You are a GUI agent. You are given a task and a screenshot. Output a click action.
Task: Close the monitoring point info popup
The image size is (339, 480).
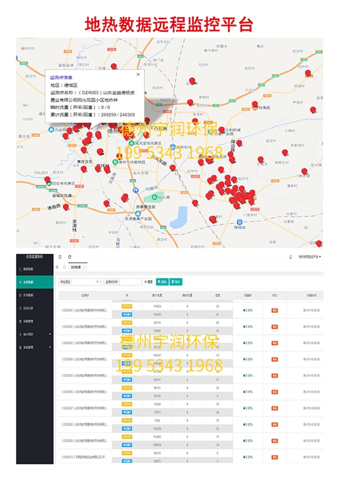[138, 74]
